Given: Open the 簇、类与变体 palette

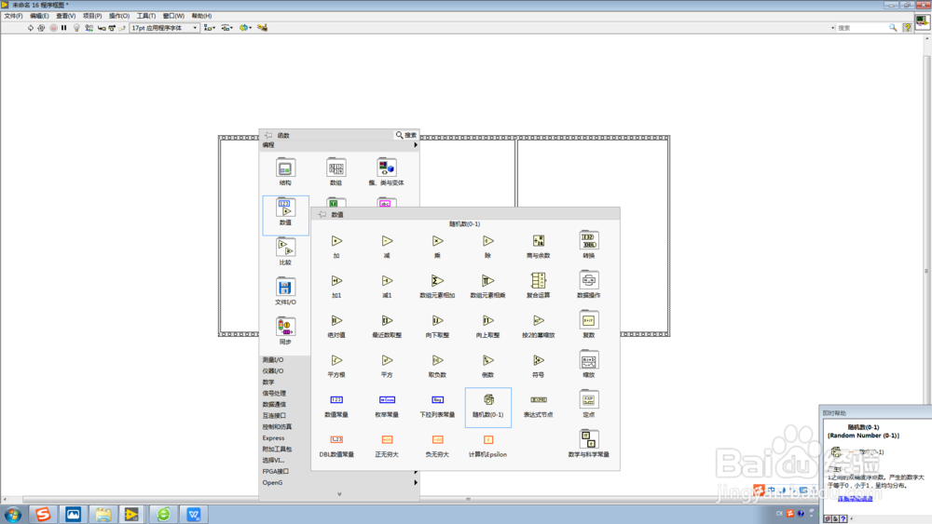Looking at the screenshot, I should pos(387,168).
